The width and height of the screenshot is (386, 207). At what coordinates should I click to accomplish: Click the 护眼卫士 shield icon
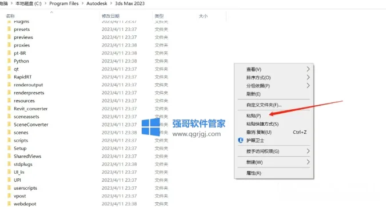[241, 140]
